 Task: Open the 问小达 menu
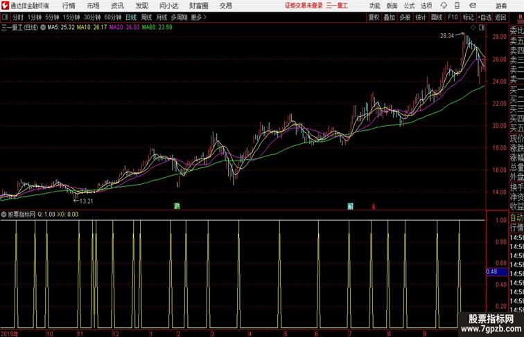(168, 6)
